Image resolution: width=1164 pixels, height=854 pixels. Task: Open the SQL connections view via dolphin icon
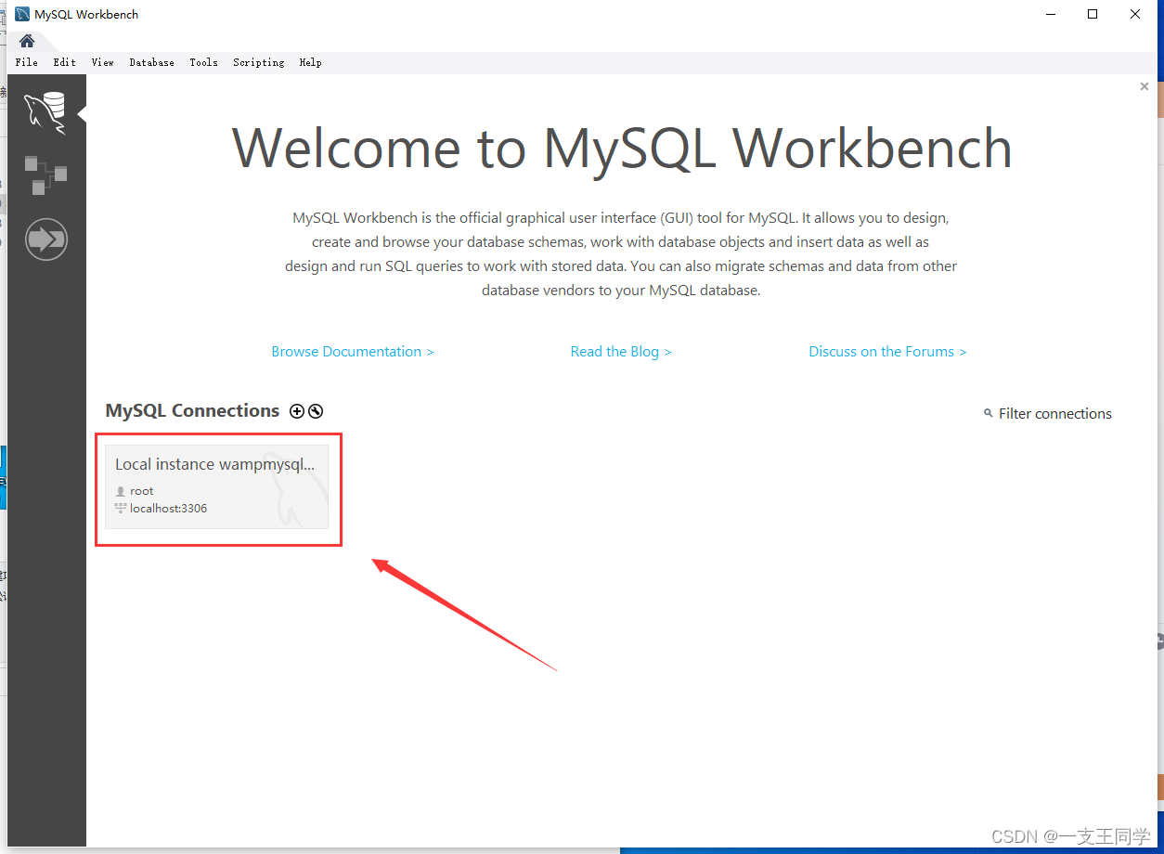45,109
